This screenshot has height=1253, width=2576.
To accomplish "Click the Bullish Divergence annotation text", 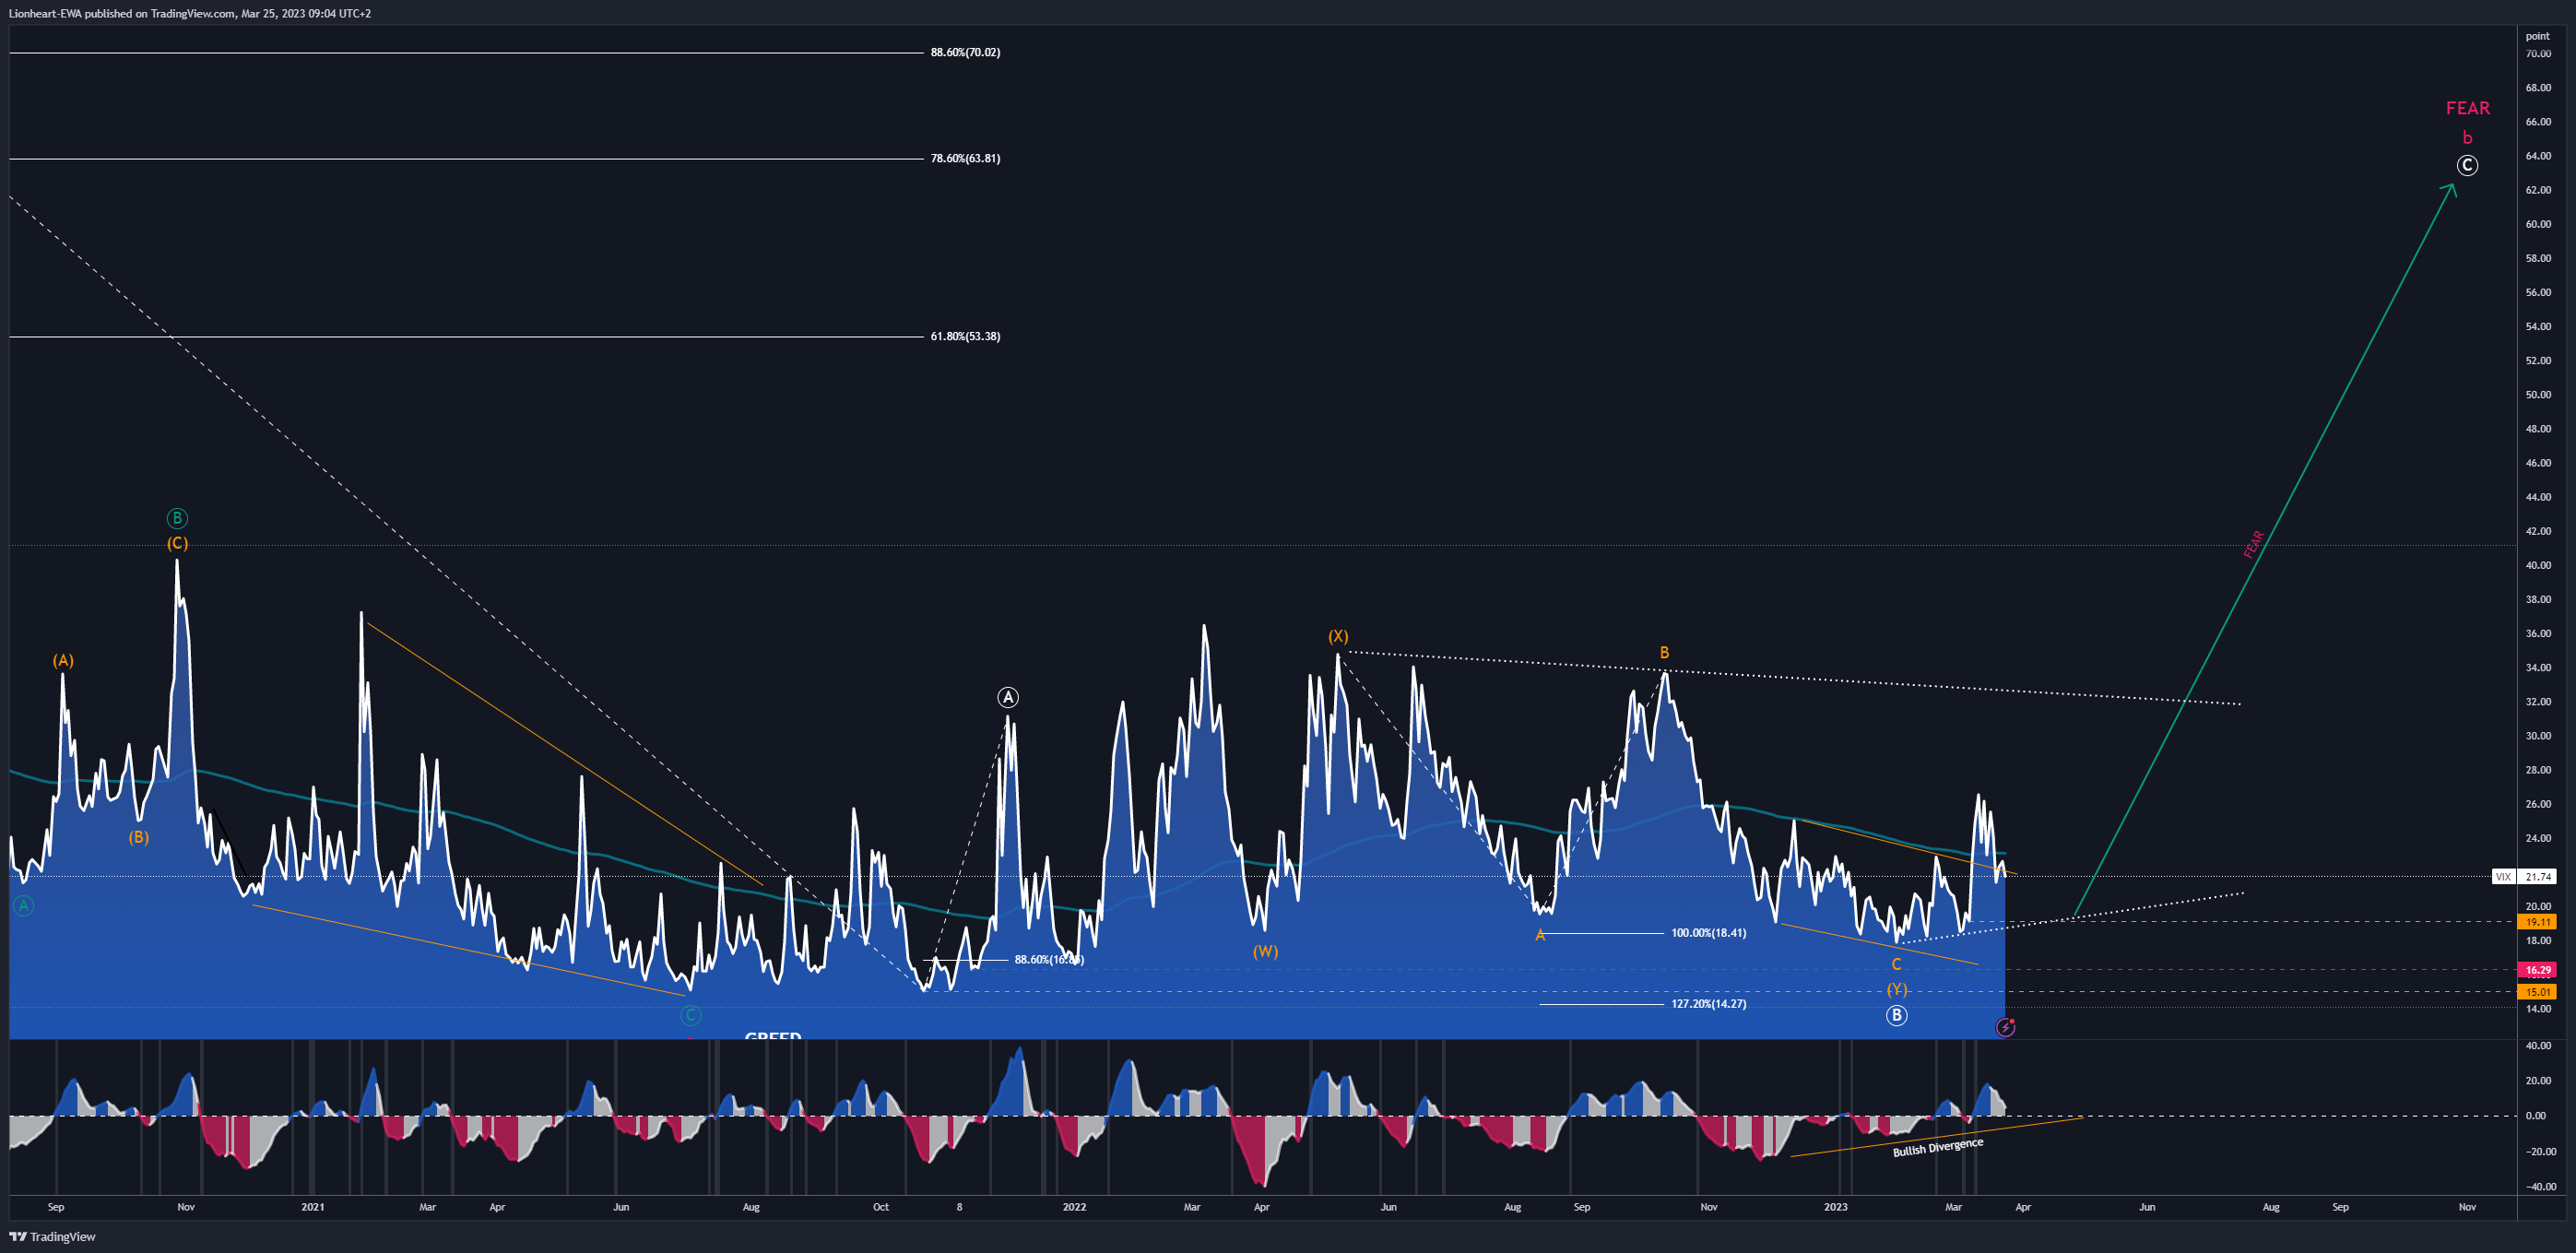I will (1937, 1147).
